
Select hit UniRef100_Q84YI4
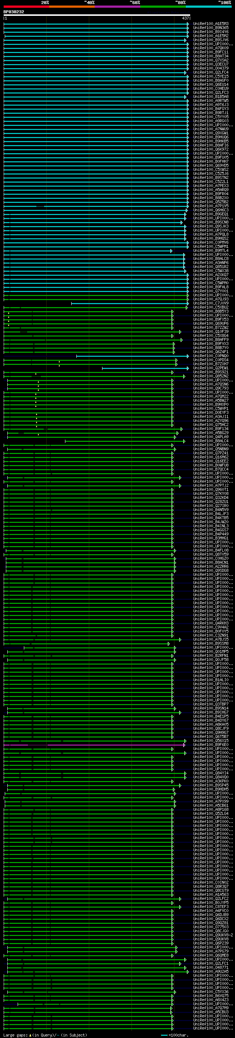211,773
